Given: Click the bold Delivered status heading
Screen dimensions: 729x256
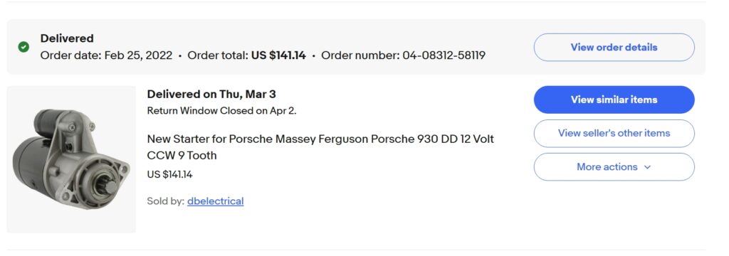Looking at the screenshot, I should tap(67, 38).
